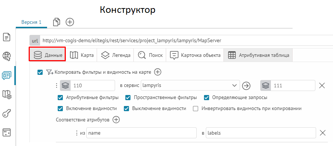Add attribute mapping via plus icon

coord(116,120)
